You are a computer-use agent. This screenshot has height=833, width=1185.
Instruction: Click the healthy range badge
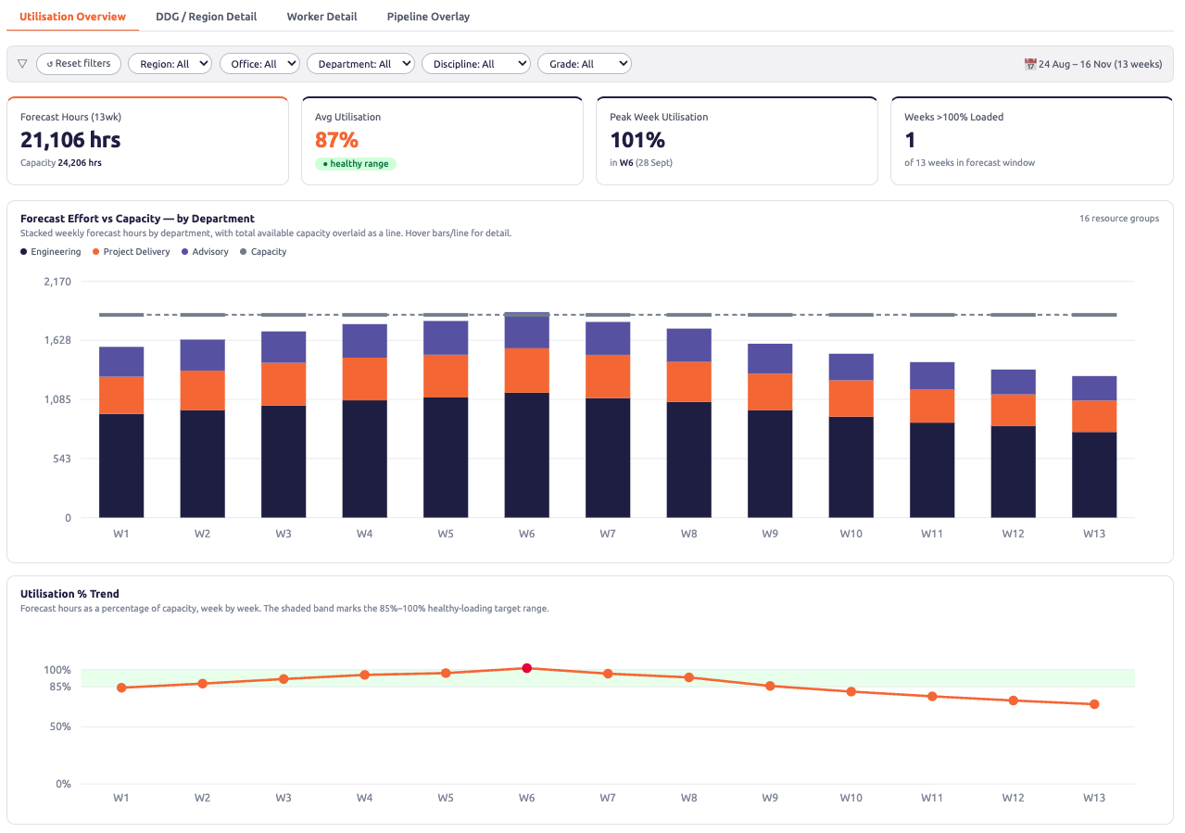(356, 164)
